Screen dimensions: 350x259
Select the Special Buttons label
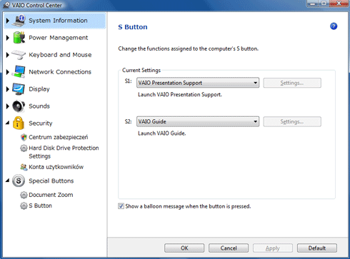[x=51, y=181]
